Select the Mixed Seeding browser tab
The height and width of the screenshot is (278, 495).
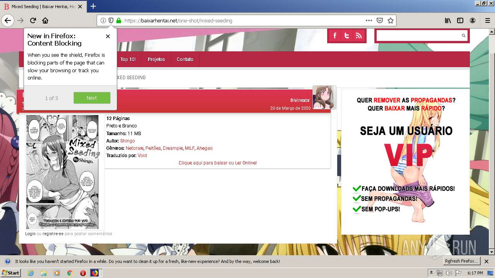(x=43, y=7)
